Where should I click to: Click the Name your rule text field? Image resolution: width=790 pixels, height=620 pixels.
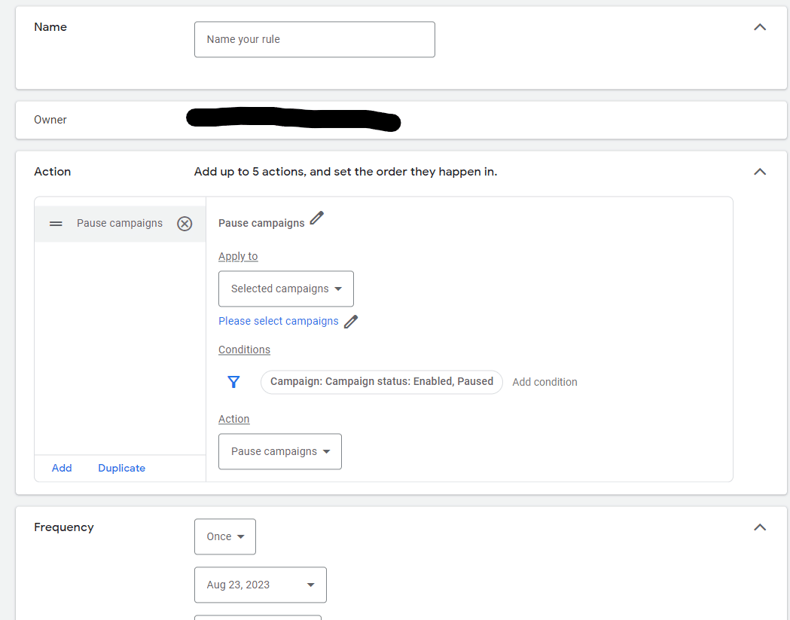[x=314, y=39]
